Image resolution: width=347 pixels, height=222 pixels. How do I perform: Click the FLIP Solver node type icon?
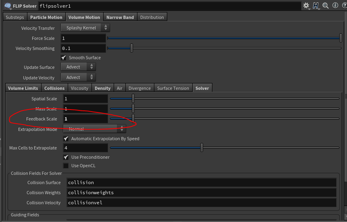click(8, 6)
